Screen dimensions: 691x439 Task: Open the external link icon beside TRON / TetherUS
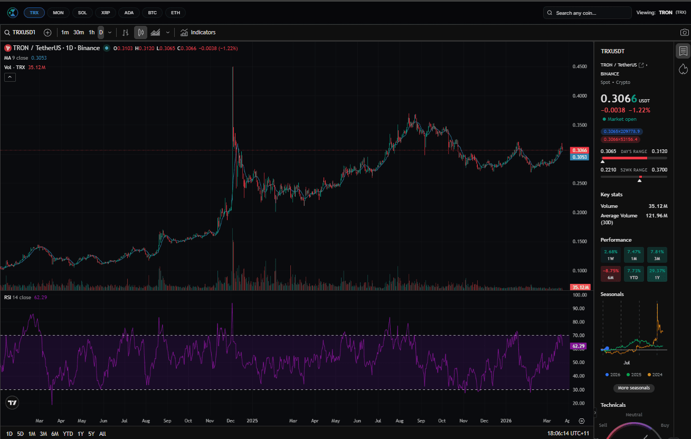click(641, 65)
